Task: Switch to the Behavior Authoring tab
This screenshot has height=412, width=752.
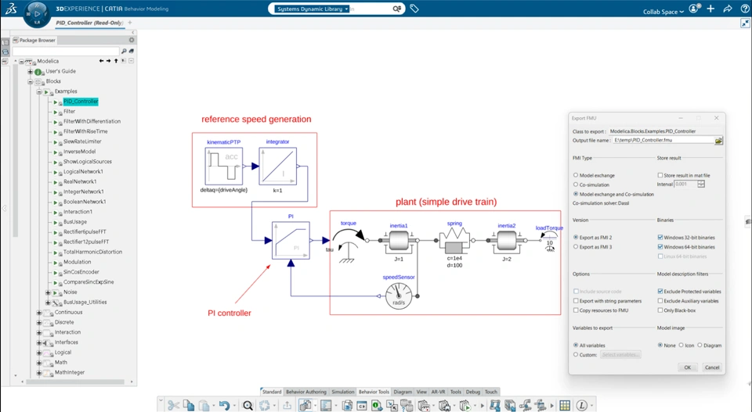Action: (x=306, y=392)
